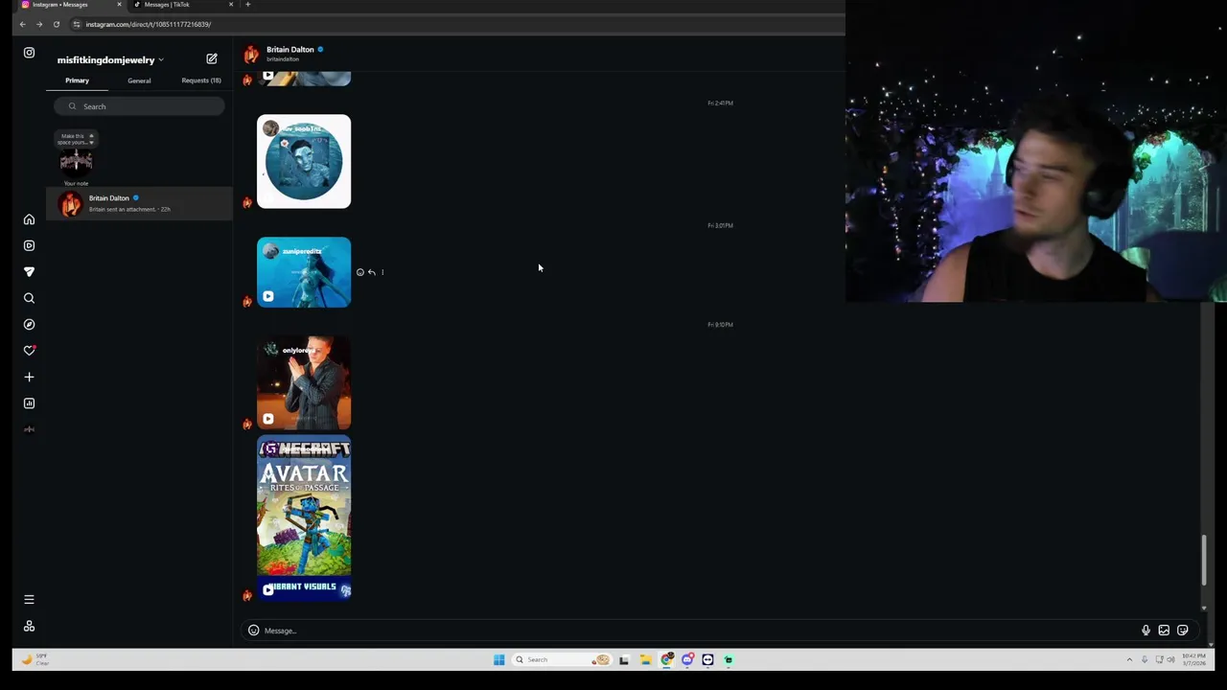Open More hamburger menu in sidebar
The width and height of the screenshot is (1227, 690).
29,600
